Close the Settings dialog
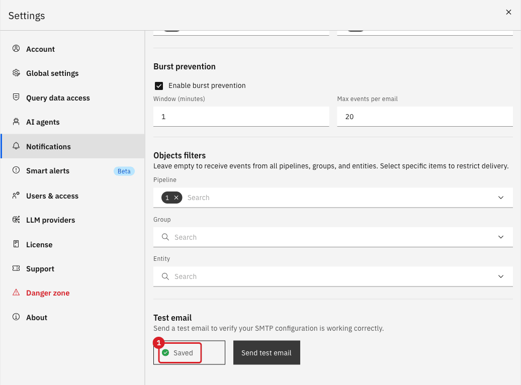The image size is (521, 385). [508, 12]
